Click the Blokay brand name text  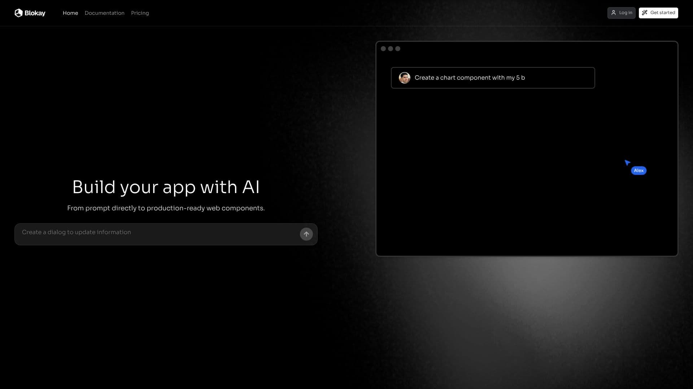[x=35, y=13]
